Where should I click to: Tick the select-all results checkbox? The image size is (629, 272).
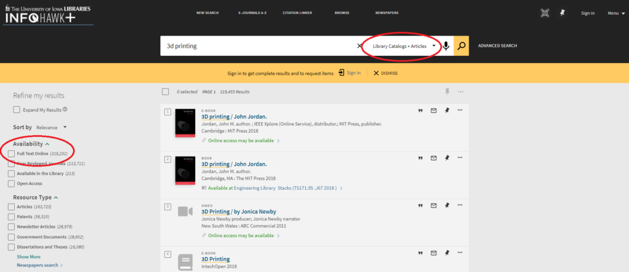point(165,92)
